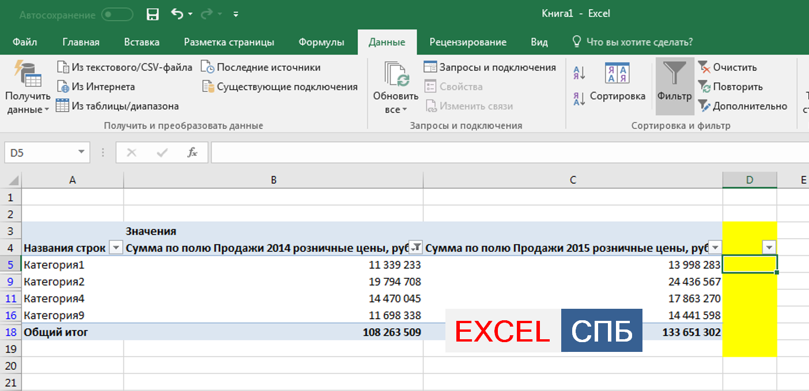This screenshot has width=809, height=391.
Task: Open the Названия строк filter dropdown
Action: pos(116,248)
